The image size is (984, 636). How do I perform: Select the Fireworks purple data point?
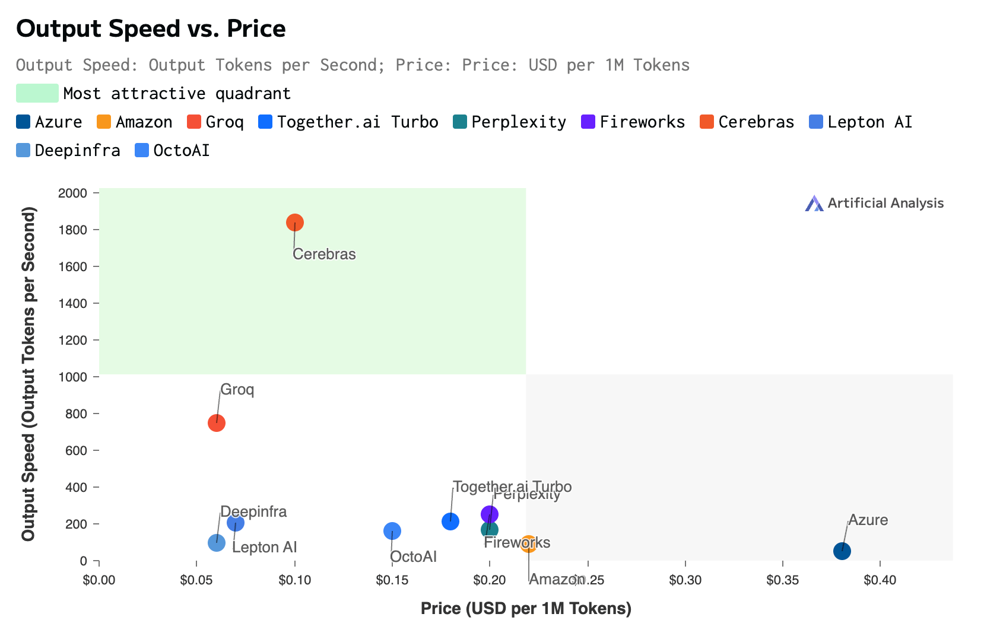(490, 514)
